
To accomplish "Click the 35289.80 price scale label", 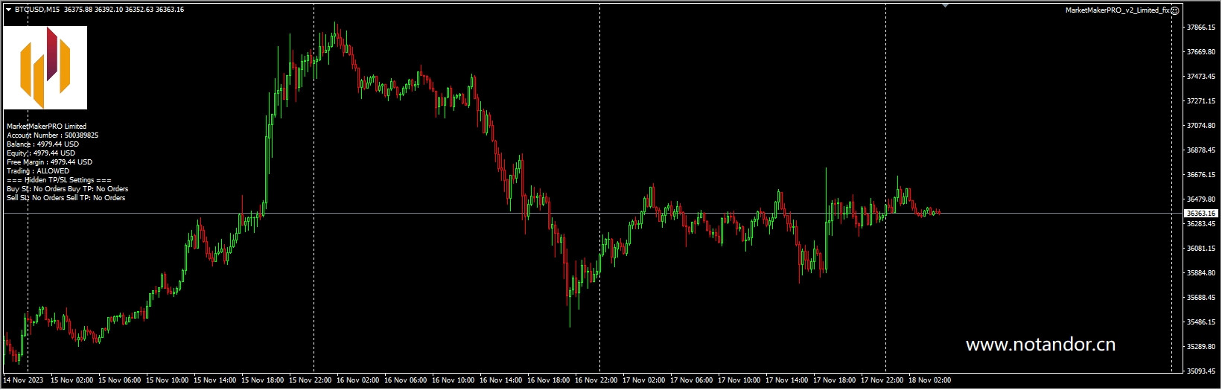I will tap(1200, 347).
